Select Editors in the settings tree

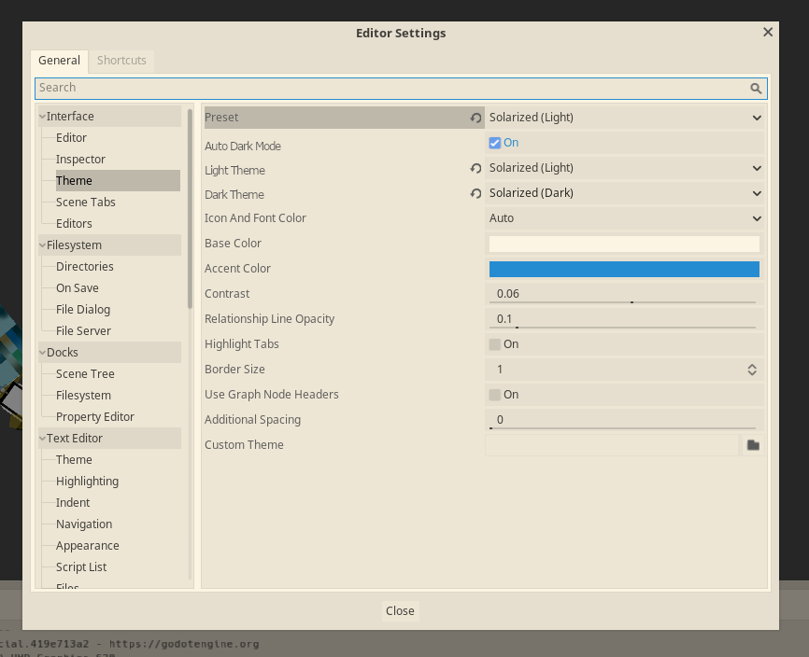(x=74, y=224)
